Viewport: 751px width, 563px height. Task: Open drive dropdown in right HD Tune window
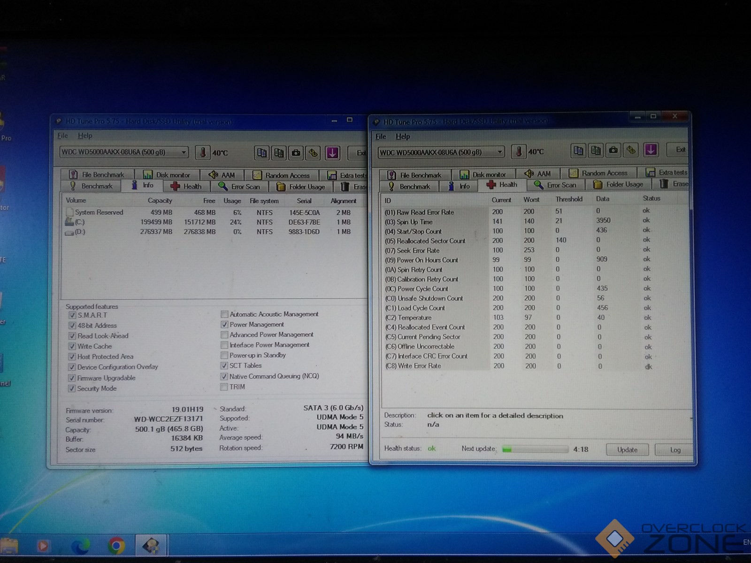point(441,152)
